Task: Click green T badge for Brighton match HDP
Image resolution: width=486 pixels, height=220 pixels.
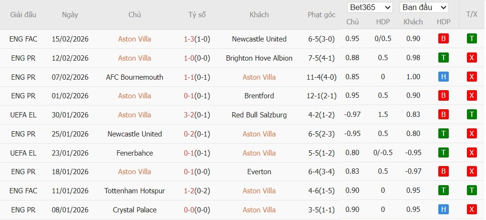Action: point(443,58)
